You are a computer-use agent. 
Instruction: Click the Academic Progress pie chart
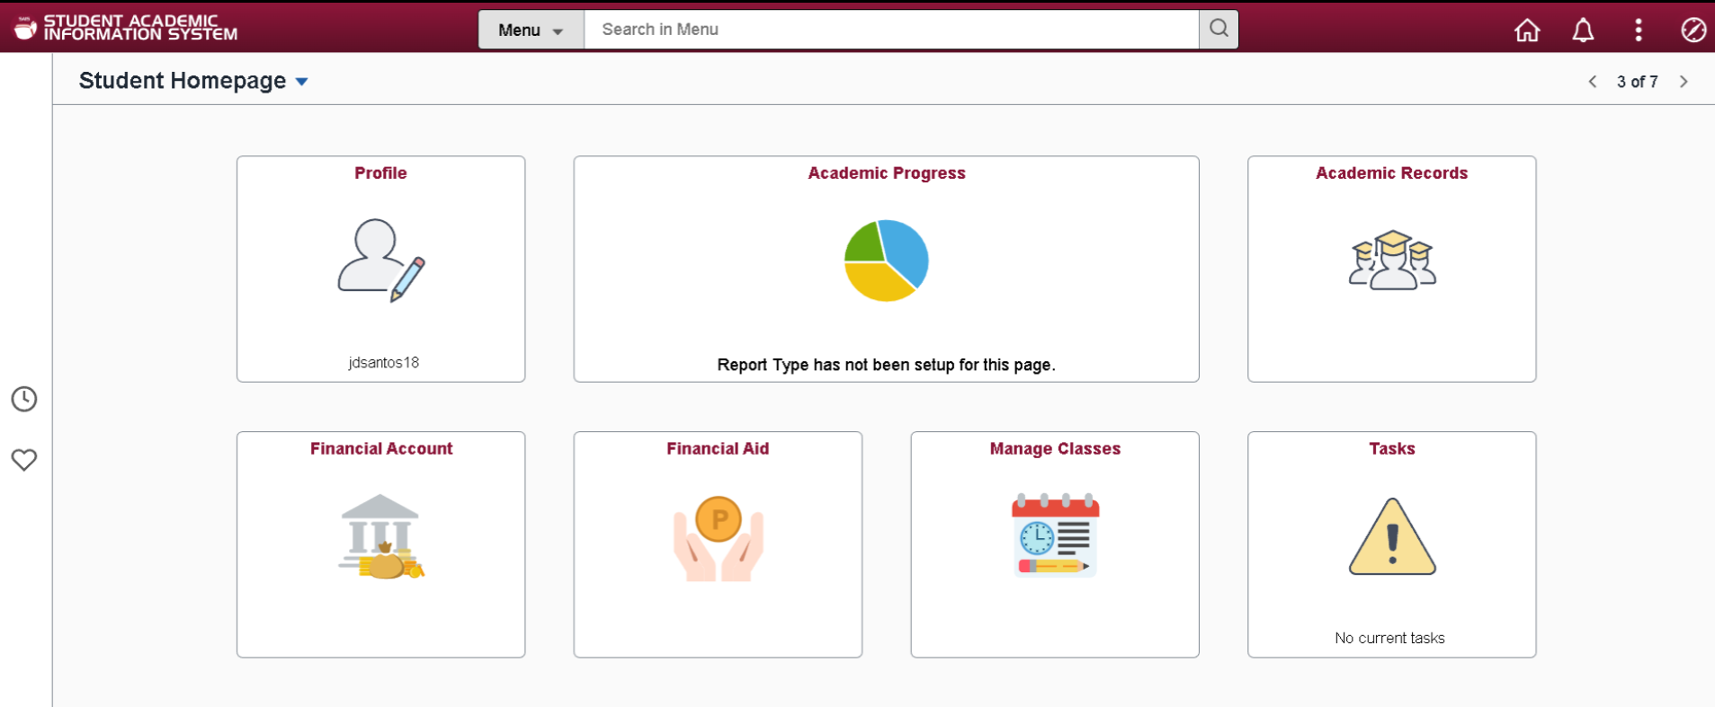click(886, 261)
